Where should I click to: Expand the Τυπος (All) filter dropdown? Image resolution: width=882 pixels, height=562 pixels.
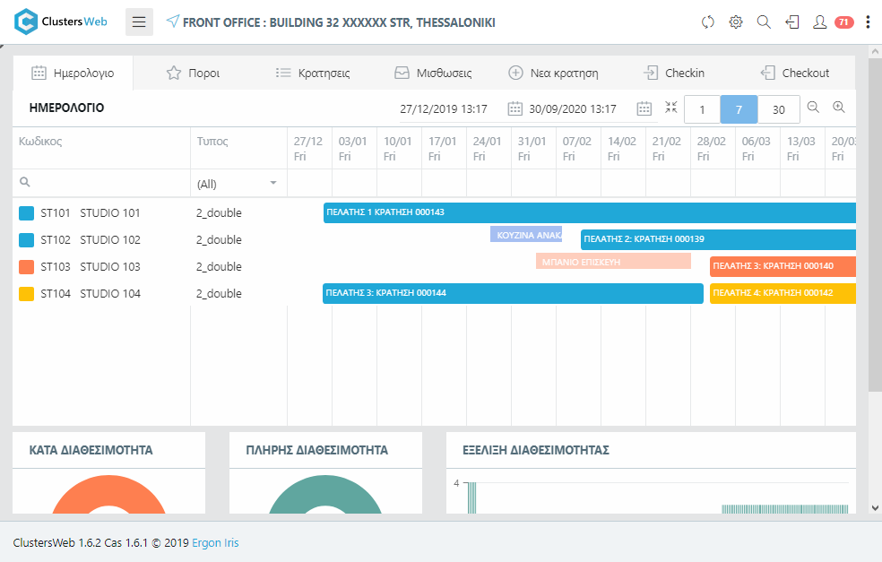click(273, 184)
